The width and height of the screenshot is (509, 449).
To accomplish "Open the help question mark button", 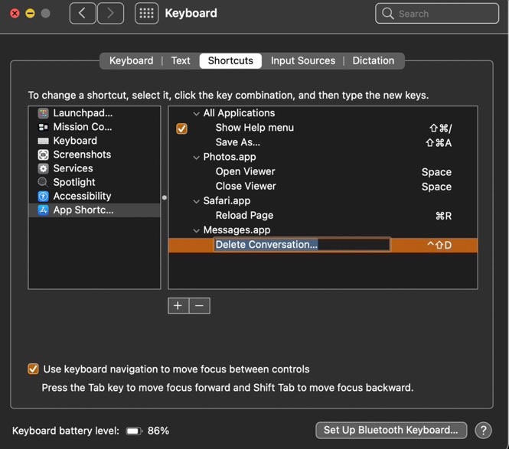I will pos(483,431).
